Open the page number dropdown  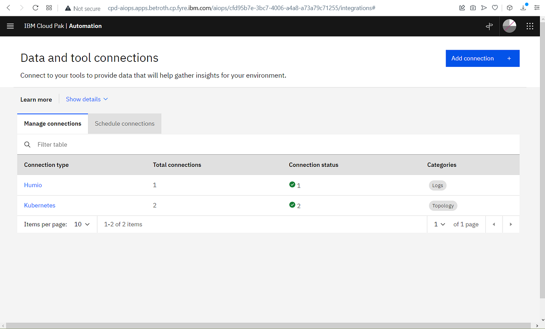(440, 224)
